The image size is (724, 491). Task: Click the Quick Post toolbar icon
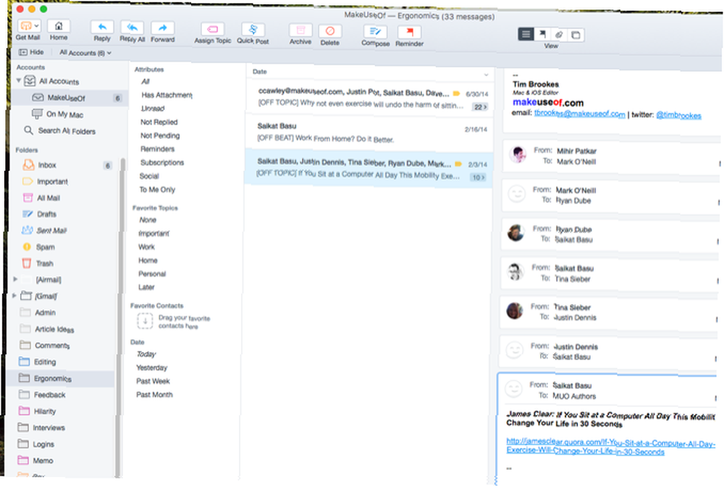pyautogui.click(x=253, y=30)
